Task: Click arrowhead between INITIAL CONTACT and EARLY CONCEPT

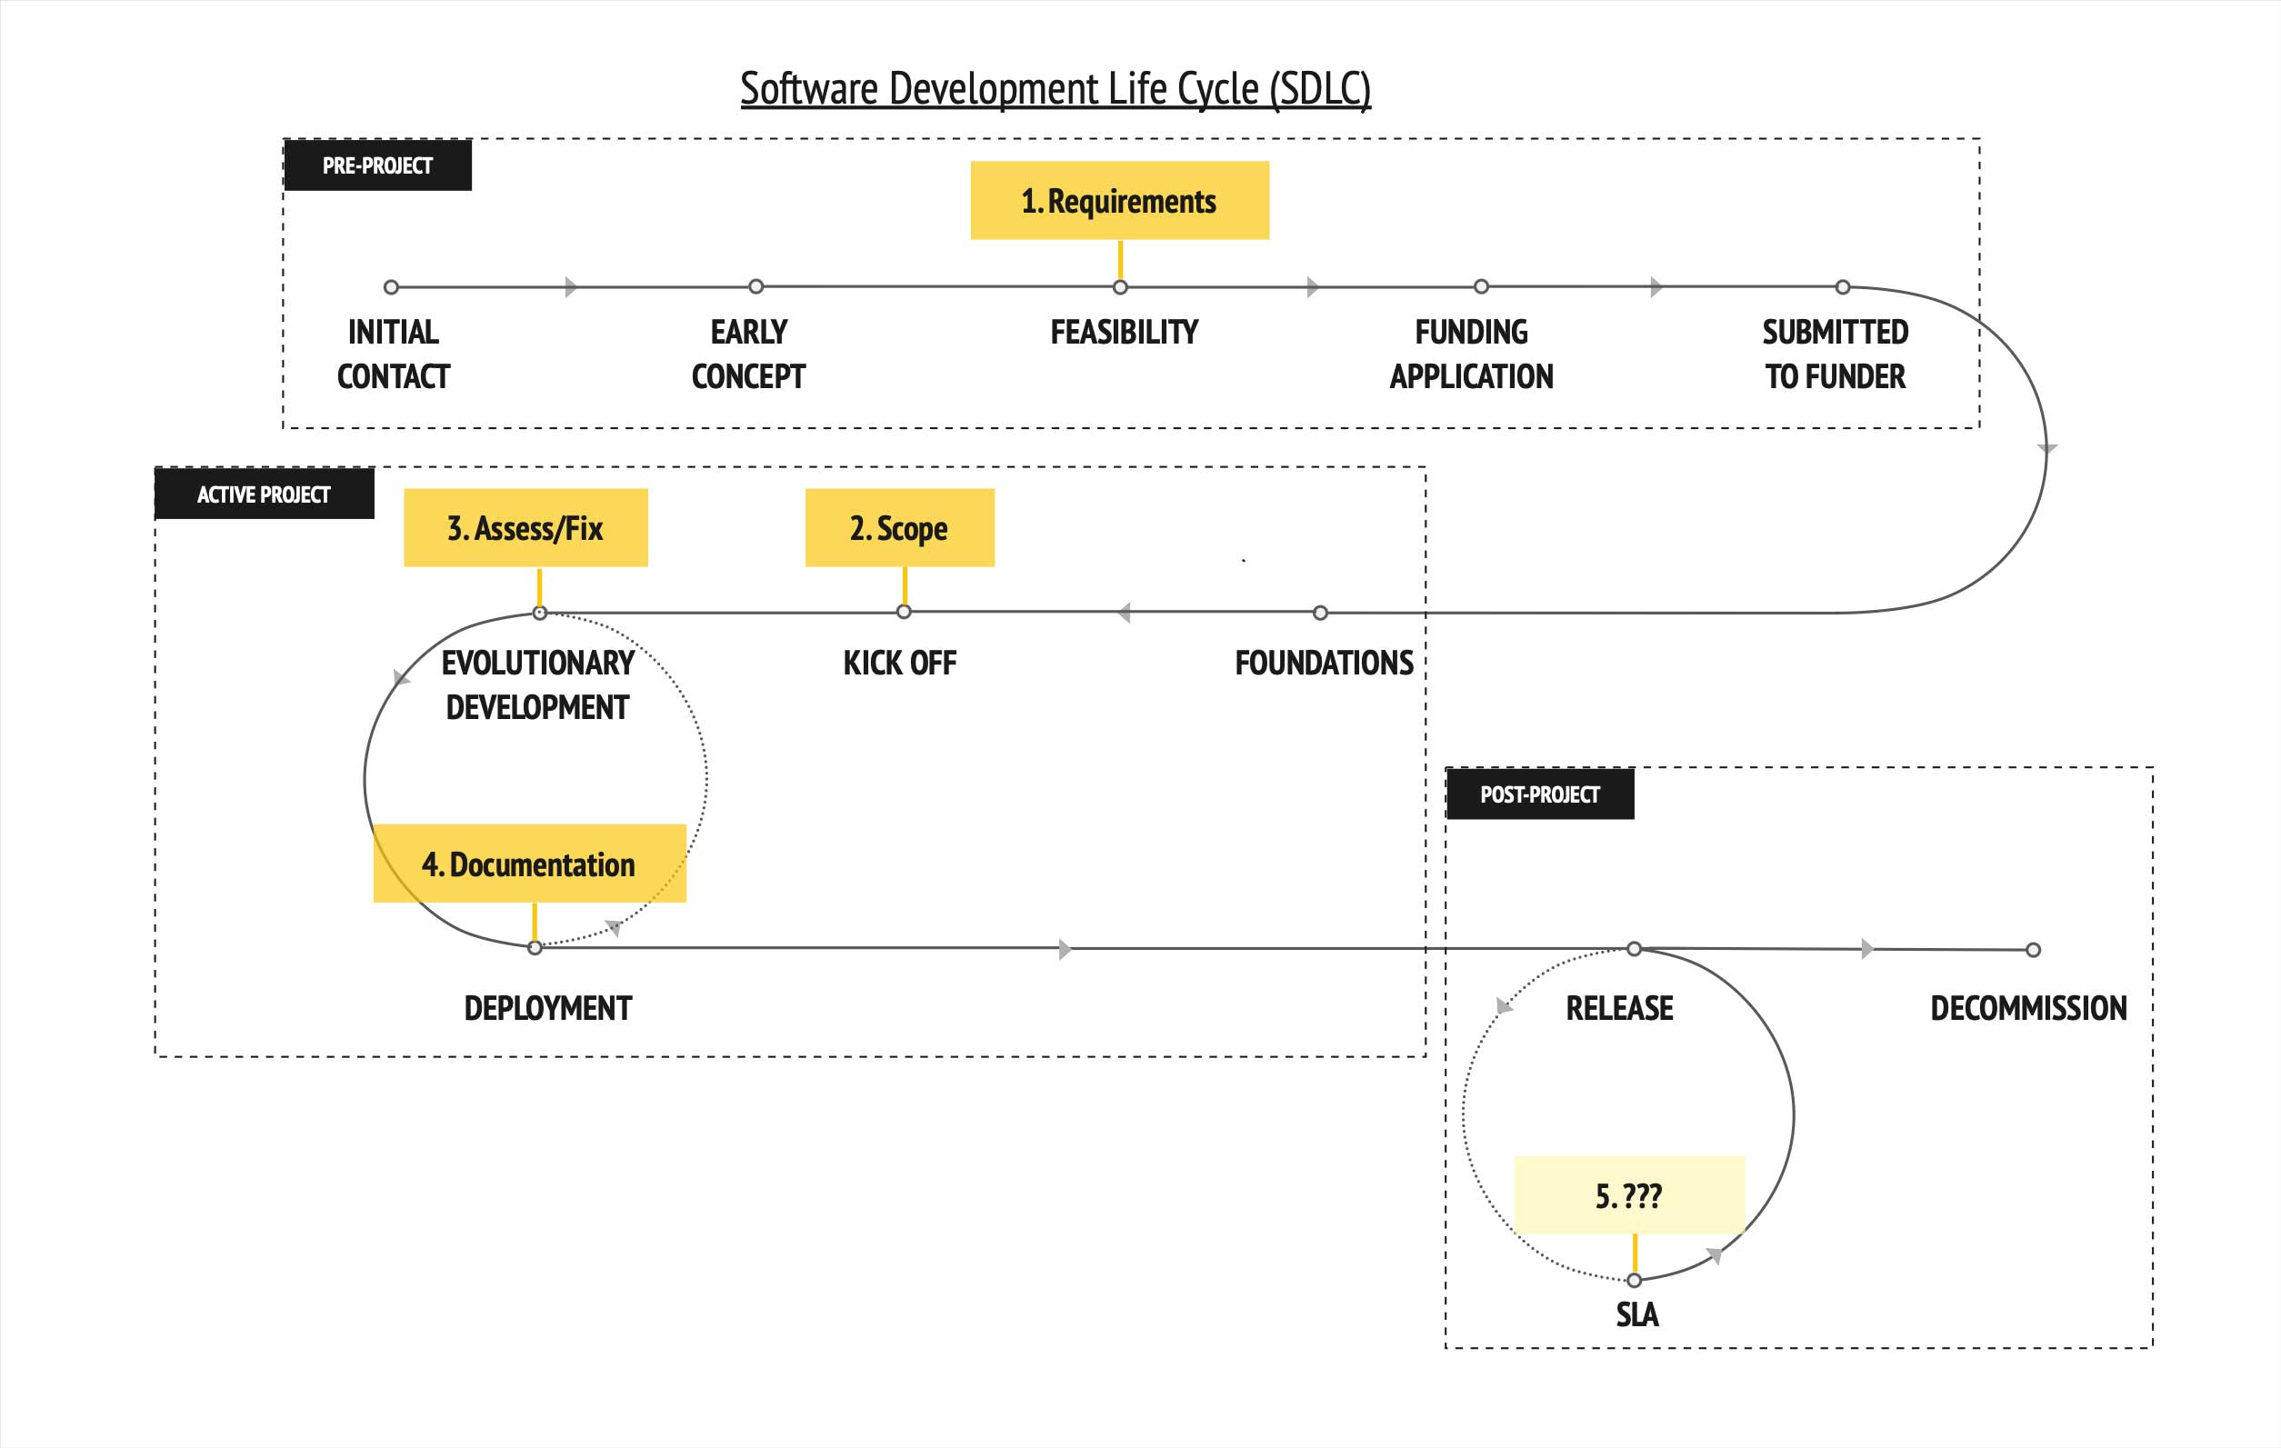Action: 571,287
